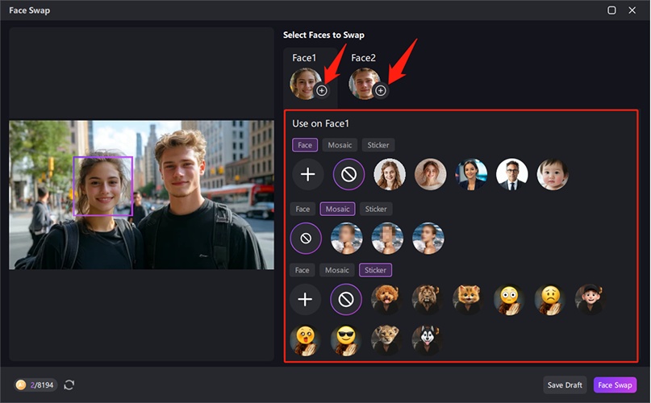Click the refresh icon beside credits counter

[69, 385]
